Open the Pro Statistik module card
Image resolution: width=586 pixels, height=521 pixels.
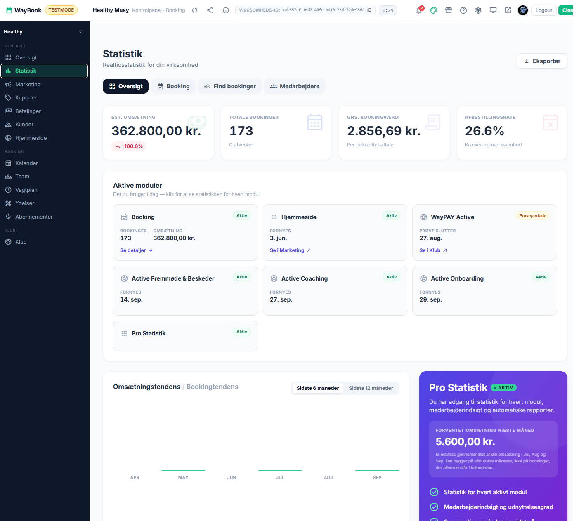click(x=185, y=336)
